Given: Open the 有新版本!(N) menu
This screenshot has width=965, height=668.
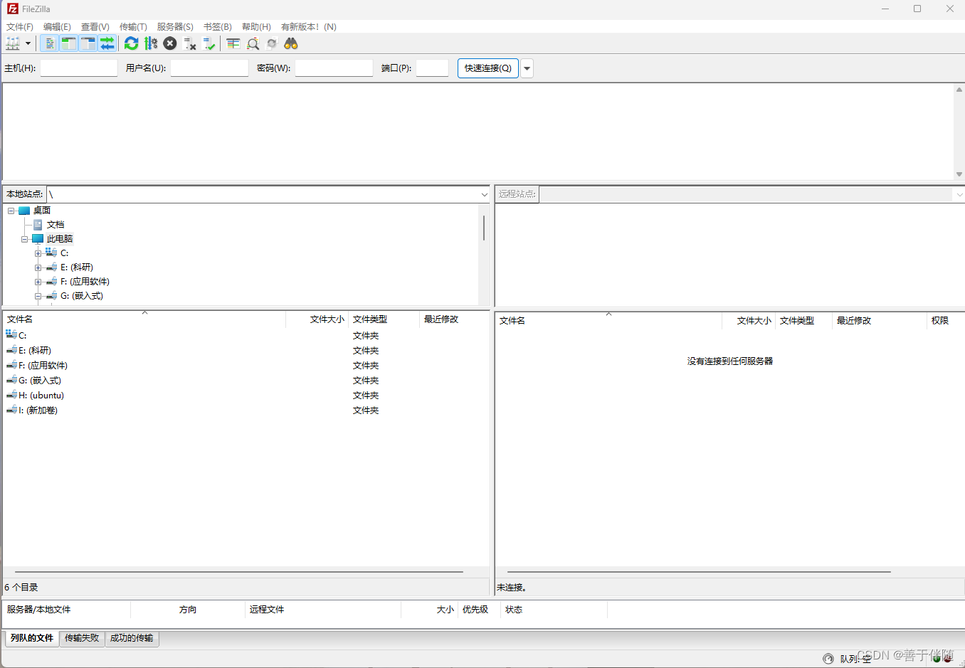Looking at the screenshot, I should (309, 26).
